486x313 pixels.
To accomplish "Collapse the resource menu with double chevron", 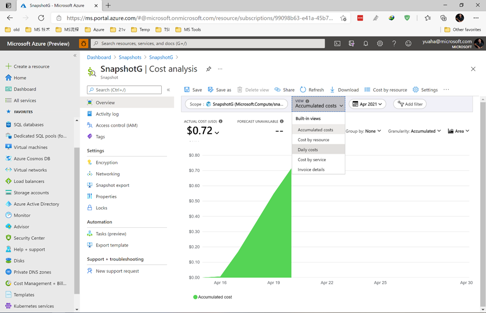I will click(x=168, y=90).
